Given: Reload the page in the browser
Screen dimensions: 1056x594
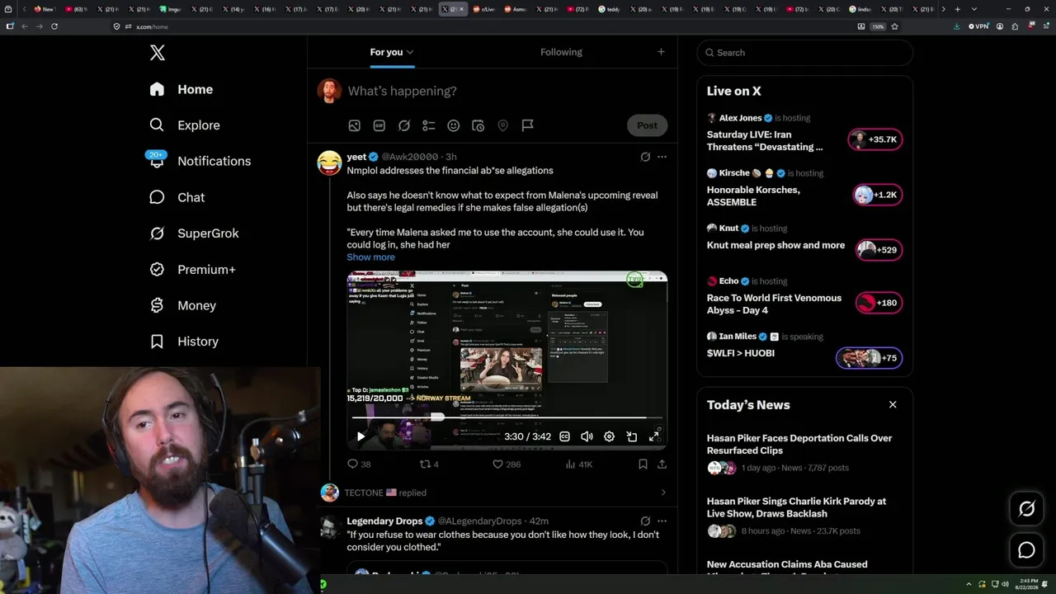Looking at the screenshot, I should [54, 26].
